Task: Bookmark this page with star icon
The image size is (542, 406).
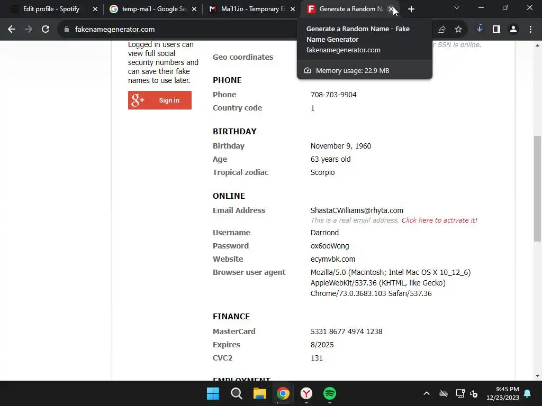Action: (x=458, y=30)
